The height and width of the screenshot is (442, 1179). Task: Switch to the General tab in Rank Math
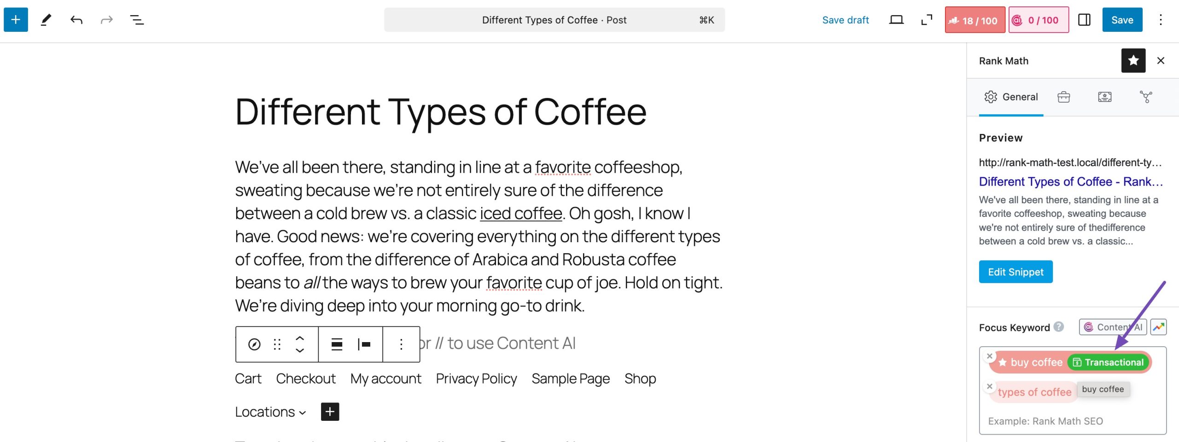(x=1011, y=97)
